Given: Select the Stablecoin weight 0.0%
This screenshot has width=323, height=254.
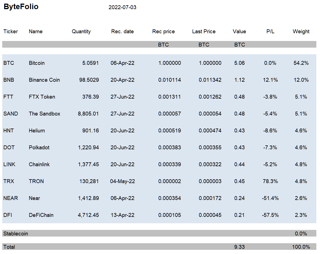Looking at the screenshot, I should 301,234.
